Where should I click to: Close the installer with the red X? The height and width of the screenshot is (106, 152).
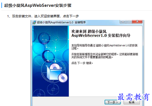[137, 22]
